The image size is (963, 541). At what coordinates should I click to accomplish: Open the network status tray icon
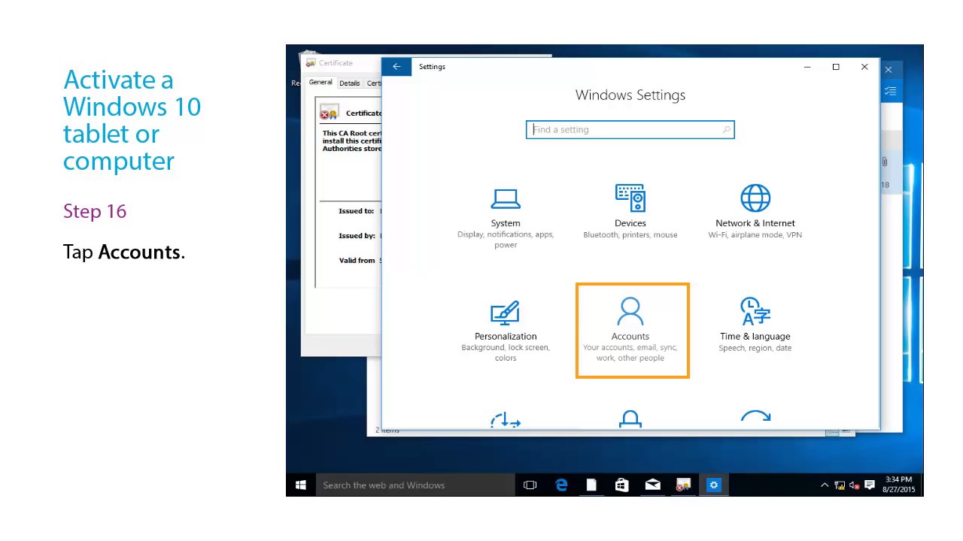(x=840, y=485)
